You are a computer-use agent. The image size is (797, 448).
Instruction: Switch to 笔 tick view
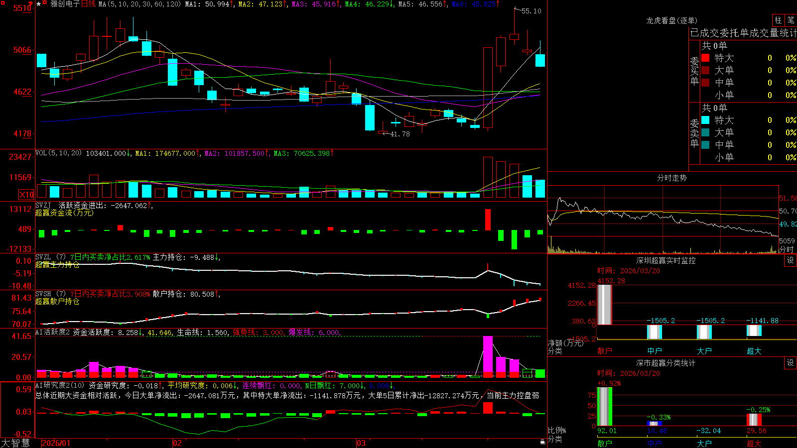coord(791,20)
